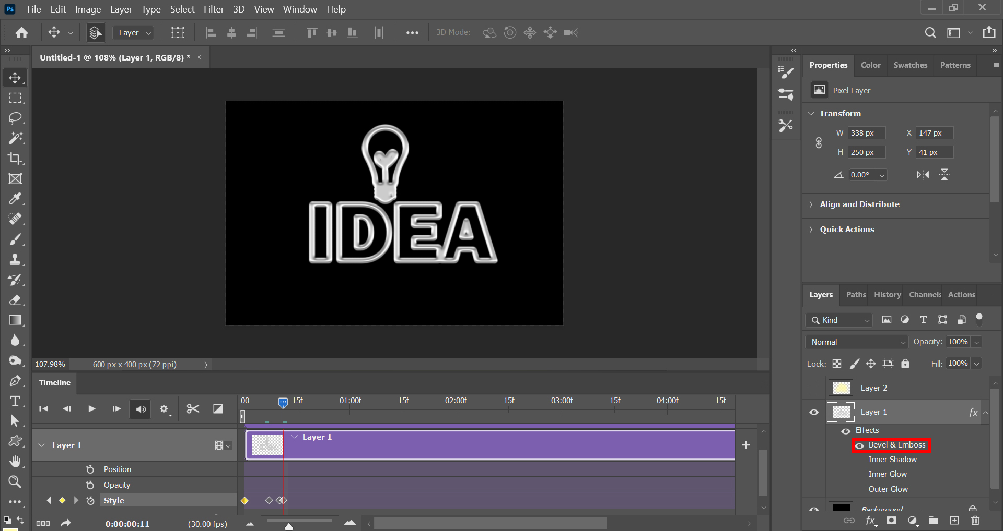
Task: Toggle Position keyframe stopwatch
Action: [90, 469]
